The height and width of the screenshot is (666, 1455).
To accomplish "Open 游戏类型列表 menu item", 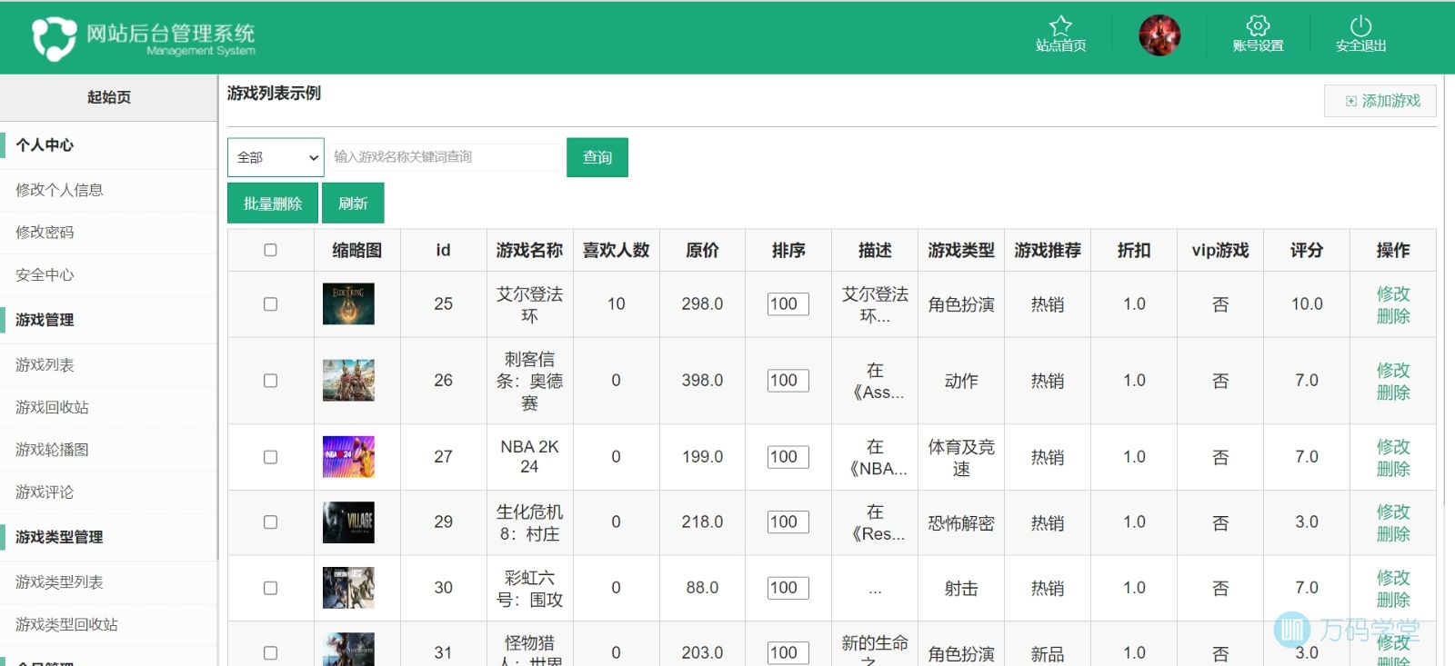I will pos(108,582).
